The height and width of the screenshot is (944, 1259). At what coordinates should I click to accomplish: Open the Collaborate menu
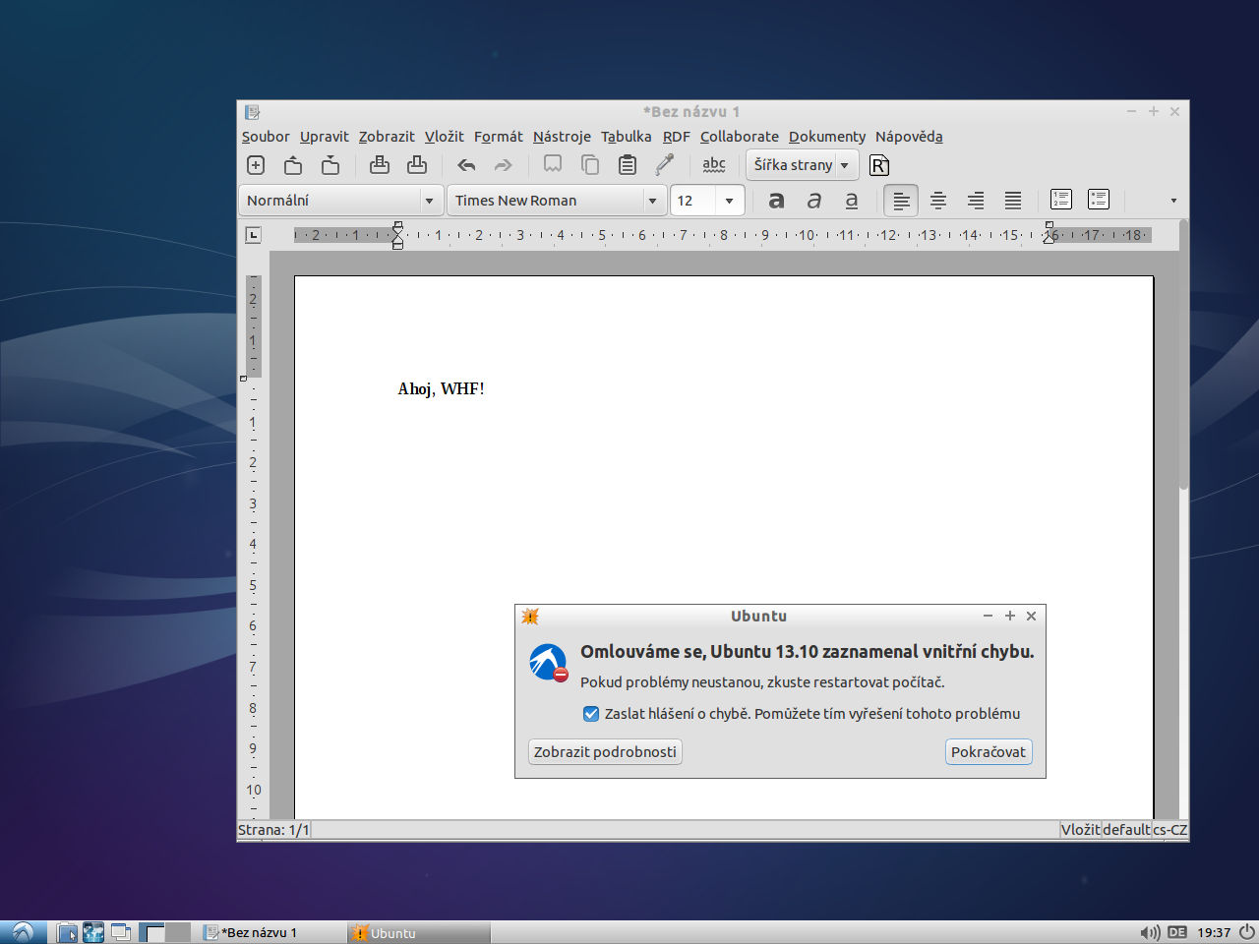click(x=740, y=137)
